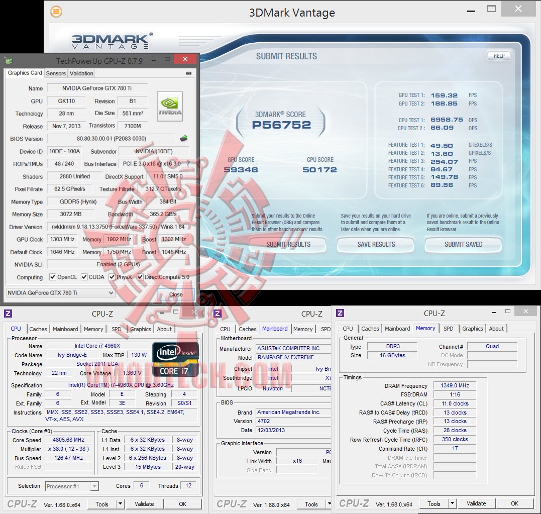Viewport: 541px width, 514px height.
Task: Open the Processor #1 selection dropdown
Action: [72, 486]
